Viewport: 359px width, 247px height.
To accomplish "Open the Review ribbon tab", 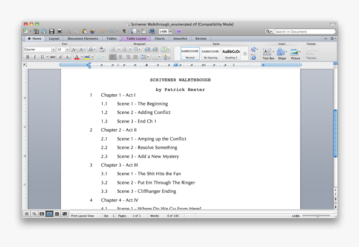I will coord(201,38).
